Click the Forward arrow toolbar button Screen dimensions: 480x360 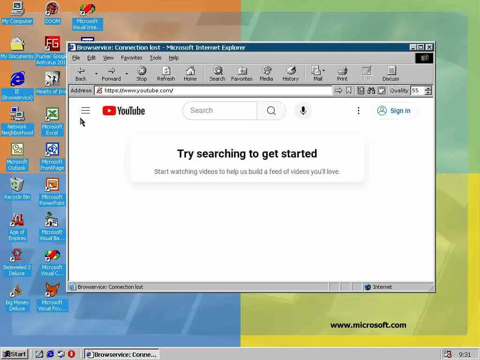(111, 74)
